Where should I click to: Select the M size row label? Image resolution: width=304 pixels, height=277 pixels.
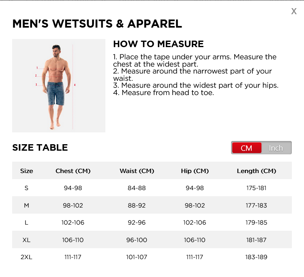point(26,206)
